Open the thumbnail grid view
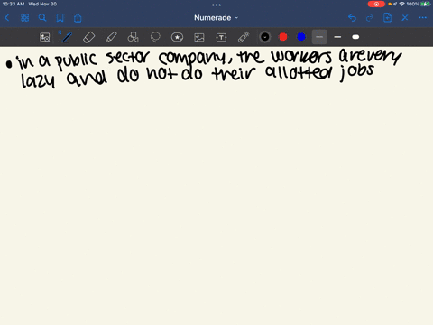This screenshot has height=325, width=433. [x=24, y=18]
